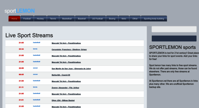Click the dark bar below search box
Viewport: 199px width, 108px height.
click(x=174, y=39)
